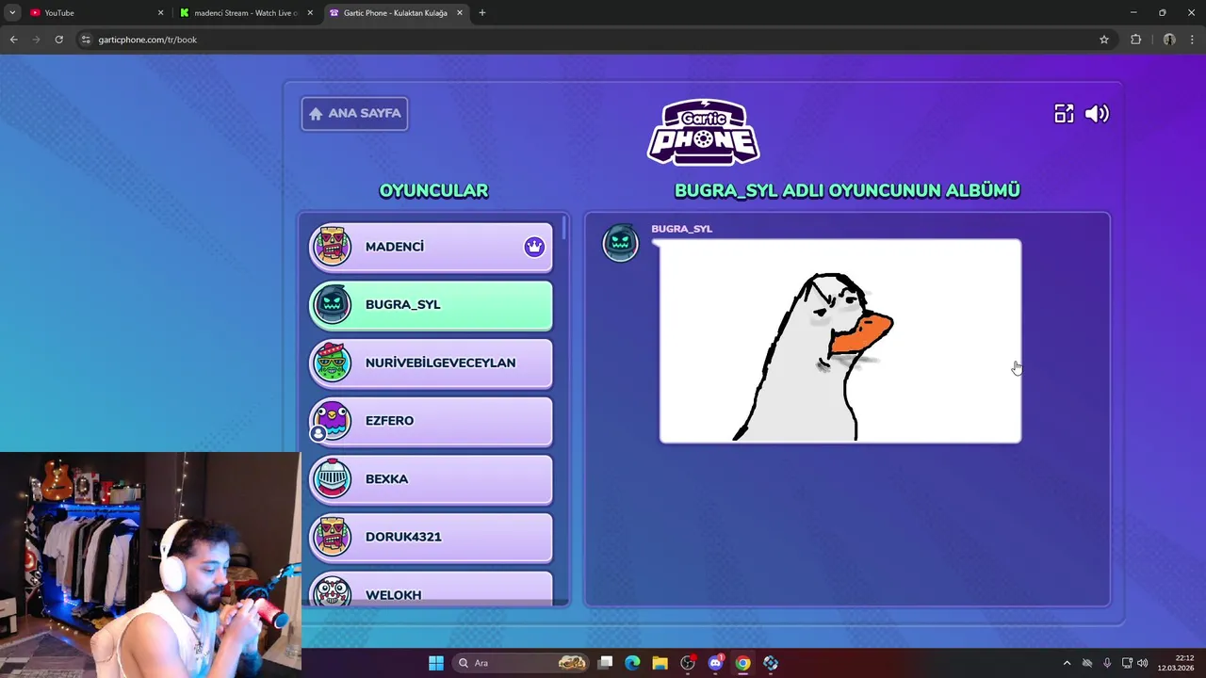The width and height of the screenshot is (1206, 678).
Task: Select player BUGRA_SYL in the list
Action: point(431,305)
